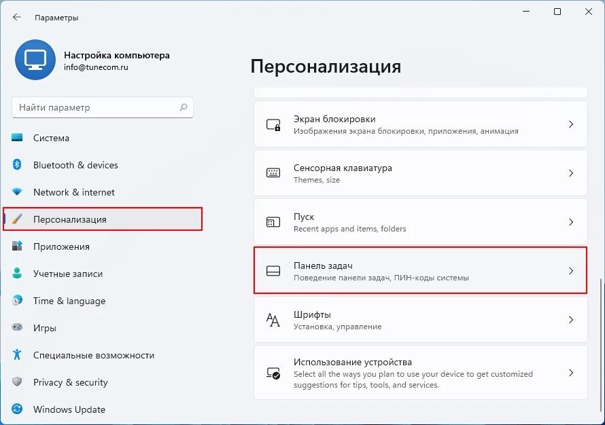Click the magnifier icon in search box
The image size is (605, 425).
(184, 107)
